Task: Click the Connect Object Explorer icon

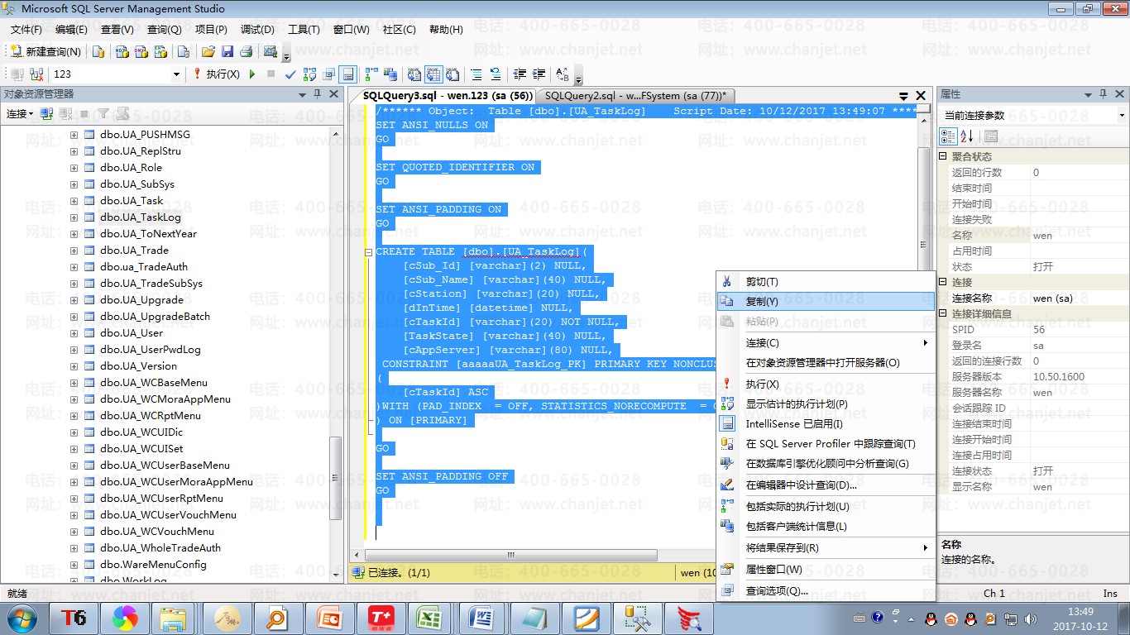Action: pyautogui.click(x=47, y=113)
